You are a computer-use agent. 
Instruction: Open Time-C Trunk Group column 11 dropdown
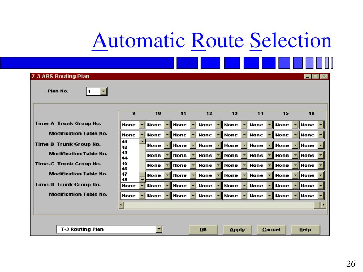(x=193, y=165)
